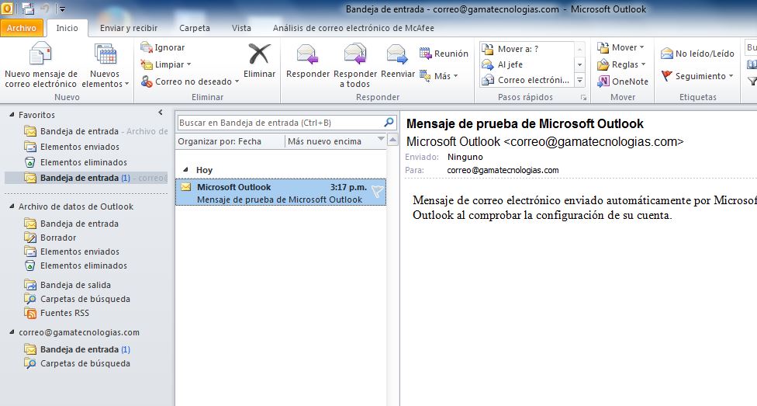757x406 pixels.
Task: Click the Limpiar cleanup icon
Action: click(x=147, y=64)
